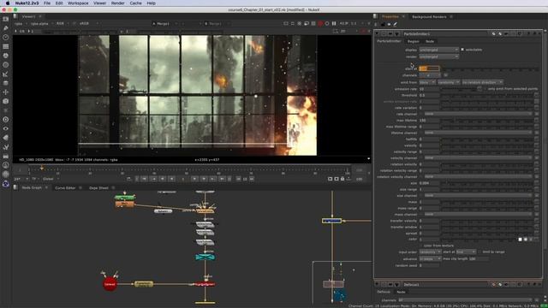Open the channels dropdown in ParticleEmitter
Viewport: 548px width, 308px height.
click(x=430, y=75)
